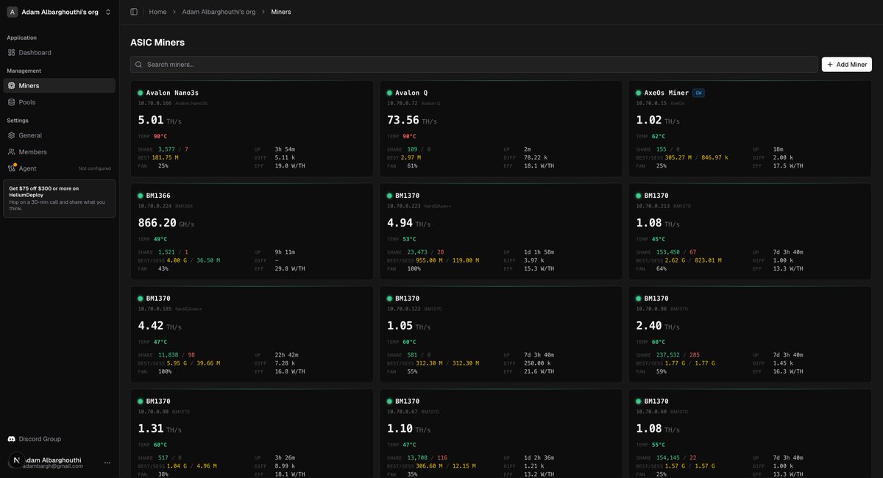
Task: Click status dot of miner 10.70.0.185
Action: pos(141,299)
